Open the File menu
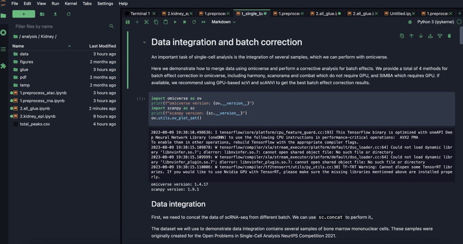Image resolution: width=463 pixels, height=244 pixels. coord(14,4)
